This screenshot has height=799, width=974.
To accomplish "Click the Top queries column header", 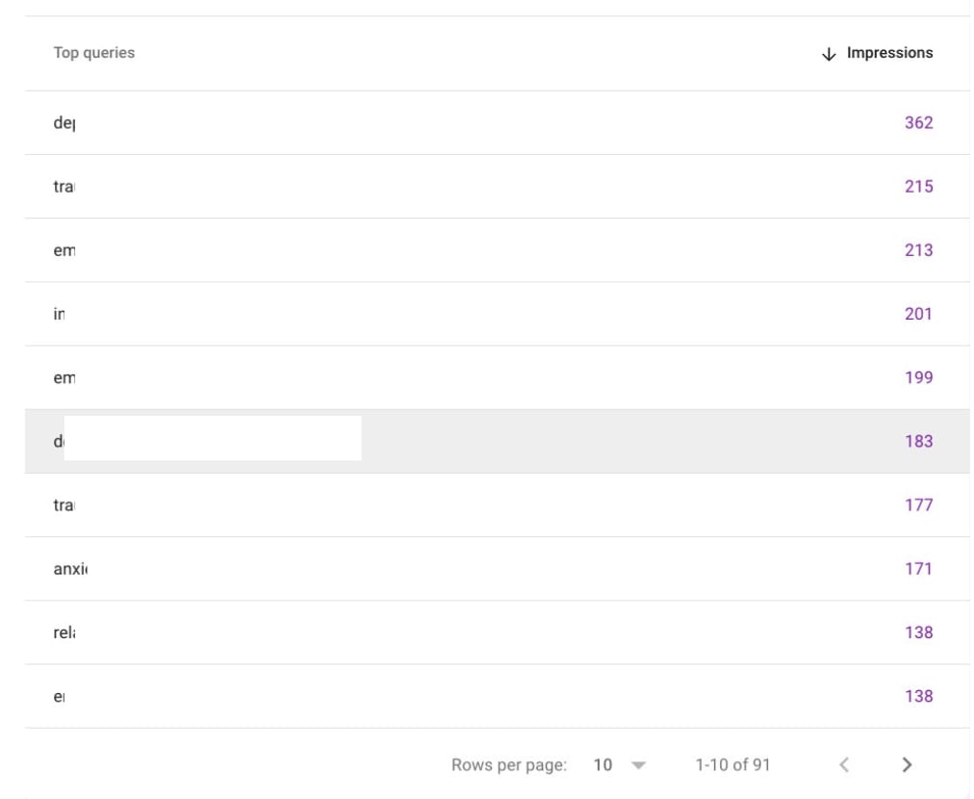I will pyautogui.click(x=94, y=53).
